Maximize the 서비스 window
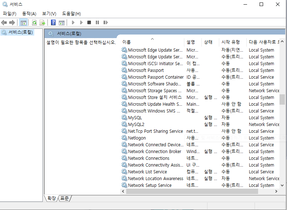Image resolution: width=287 pixels, height=210 pixels. tap(261, 4)
